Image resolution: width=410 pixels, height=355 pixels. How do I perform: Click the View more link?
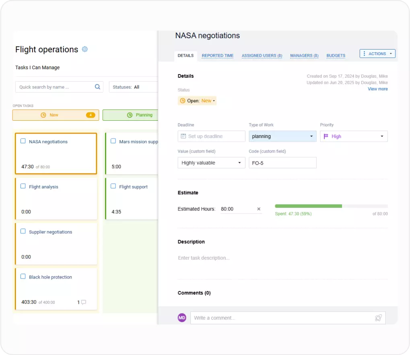click(377, 89)
